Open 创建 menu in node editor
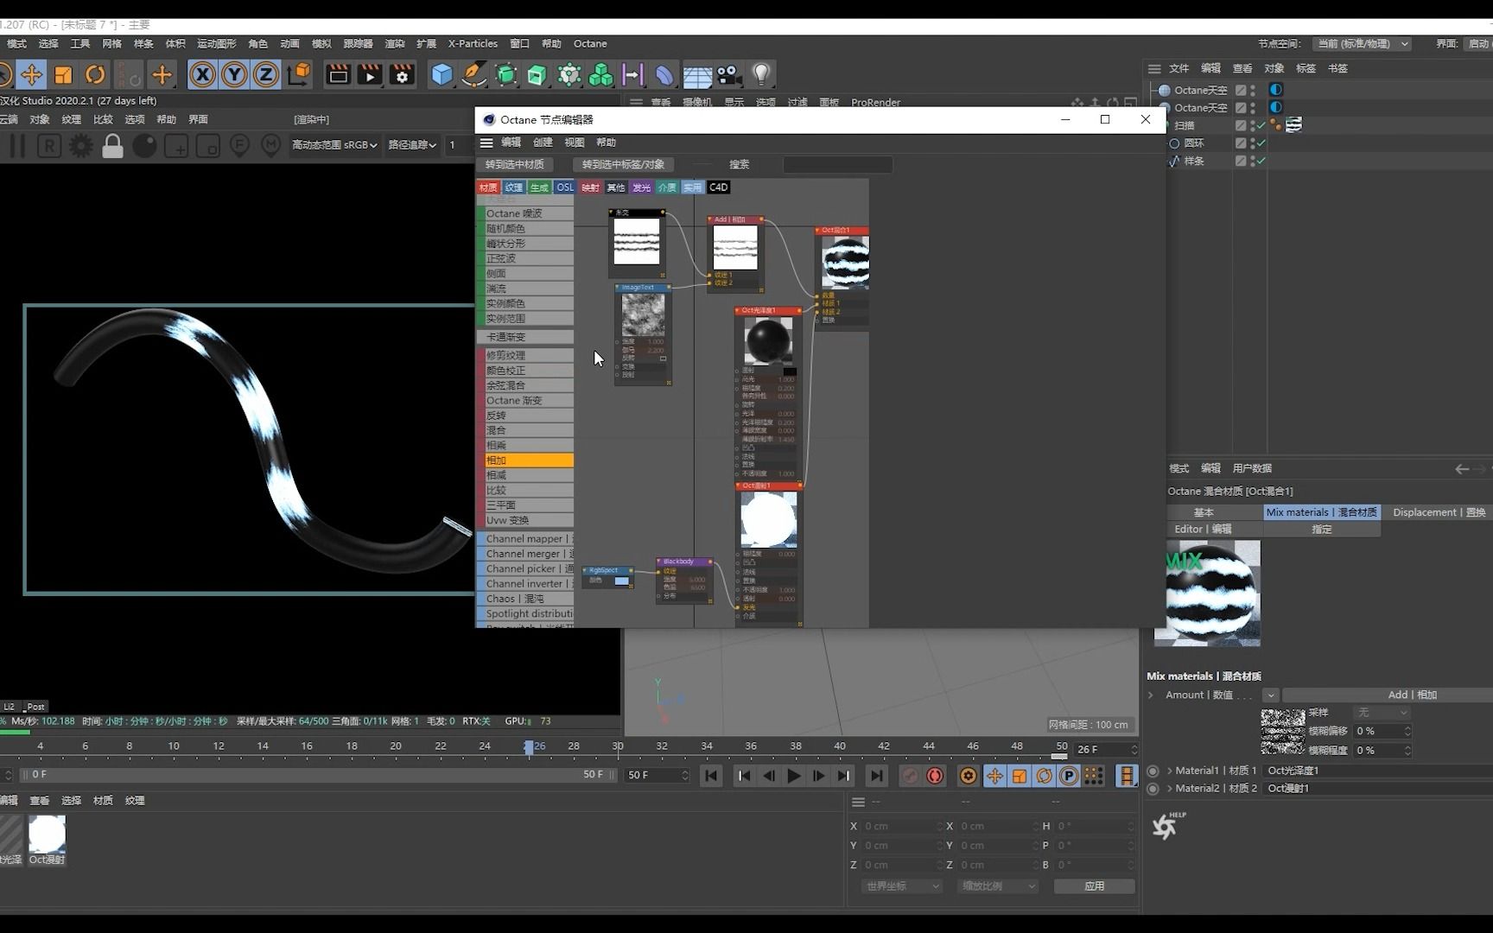The width and height of the screenshot is (1493, 933). (x=543, y=143)
